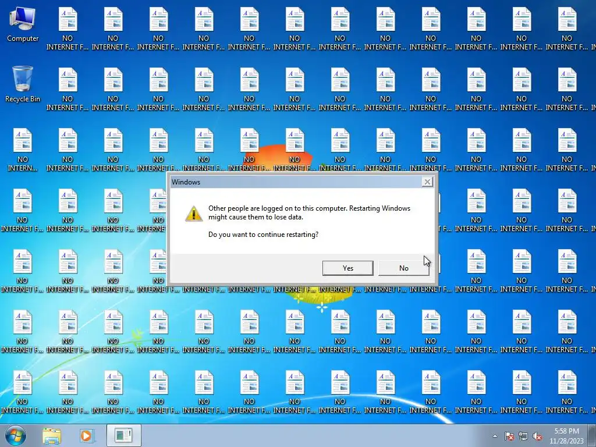Open the network status tray icon
596x447 pixels.
coord(523,436)
